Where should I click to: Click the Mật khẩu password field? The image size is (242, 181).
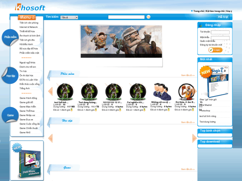220,38
